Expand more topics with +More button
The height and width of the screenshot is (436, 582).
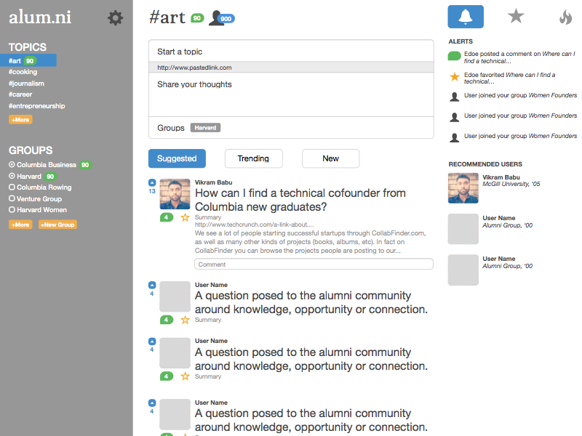[x=20, y=119]
